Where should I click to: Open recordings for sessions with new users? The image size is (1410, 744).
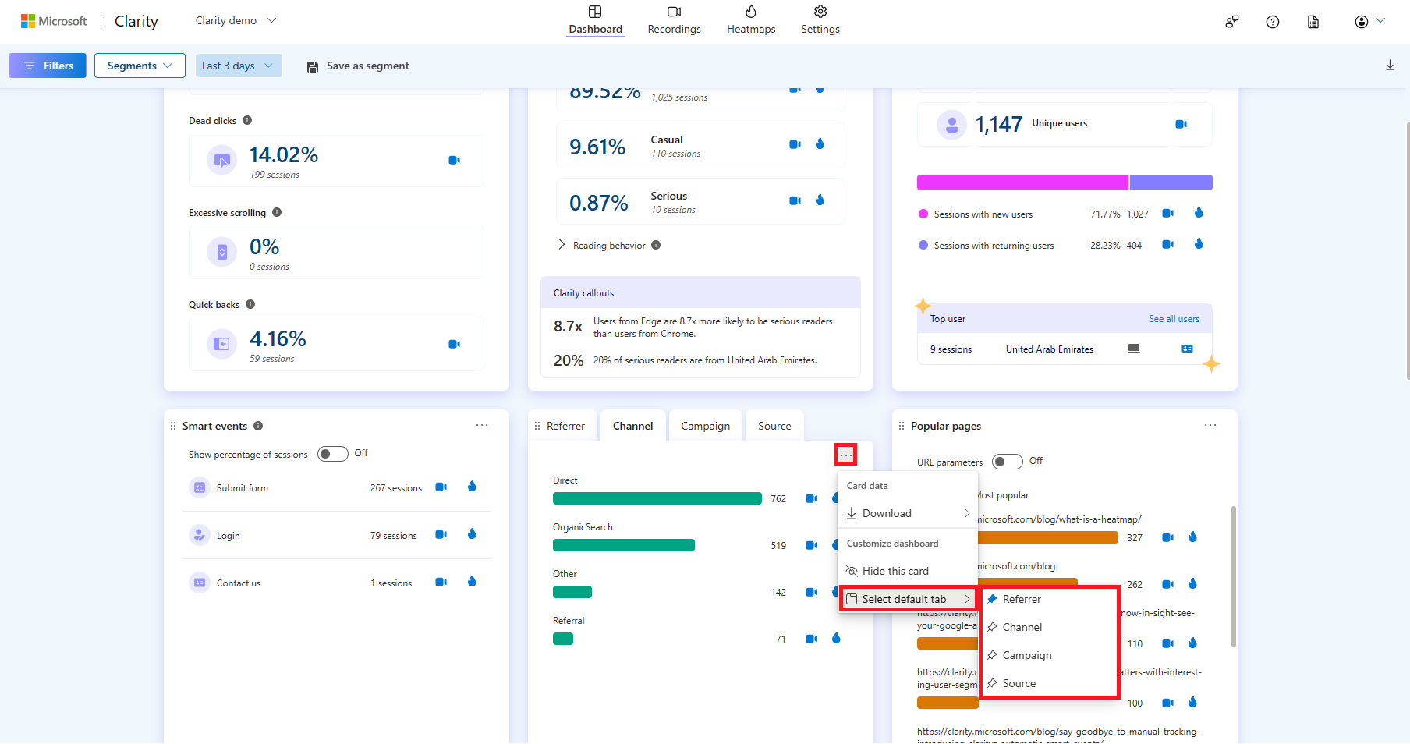(1167, 213)
